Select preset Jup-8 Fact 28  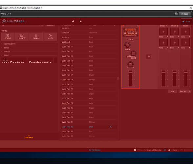tap(89, 117)
